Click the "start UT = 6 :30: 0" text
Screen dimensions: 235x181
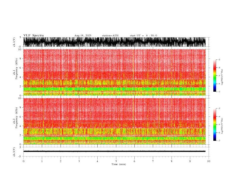coord(143,35)
